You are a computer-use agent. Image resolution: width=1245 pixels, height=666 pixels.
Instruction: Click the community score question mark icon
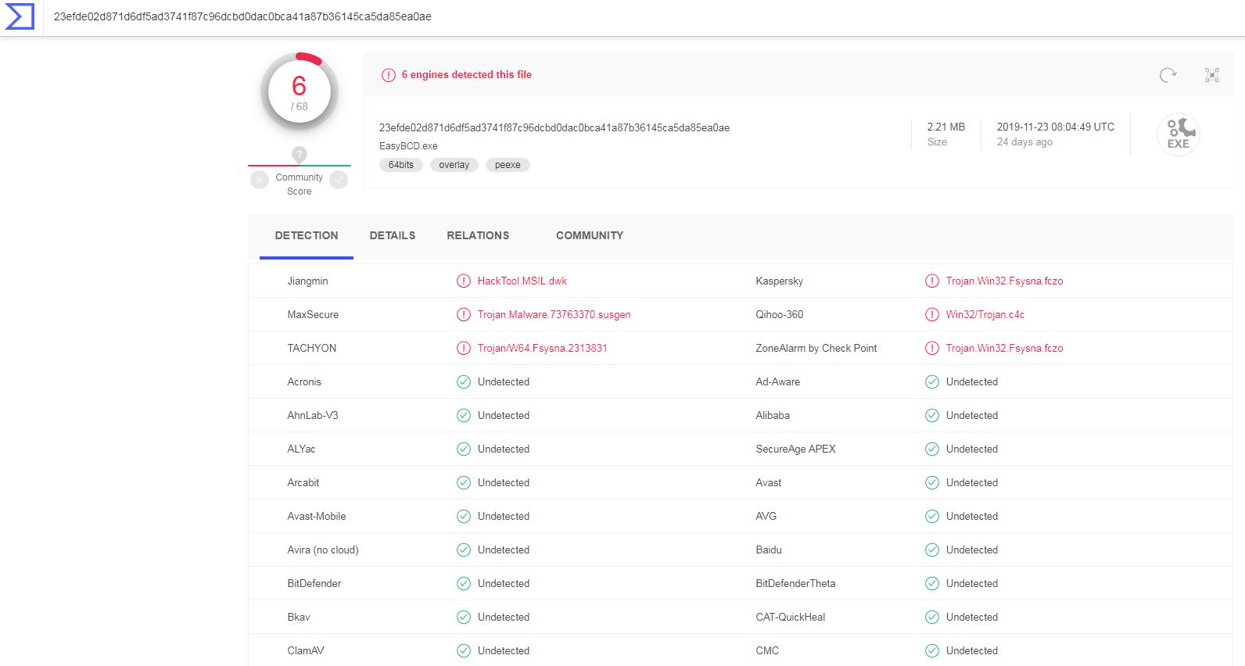(300, 154)
